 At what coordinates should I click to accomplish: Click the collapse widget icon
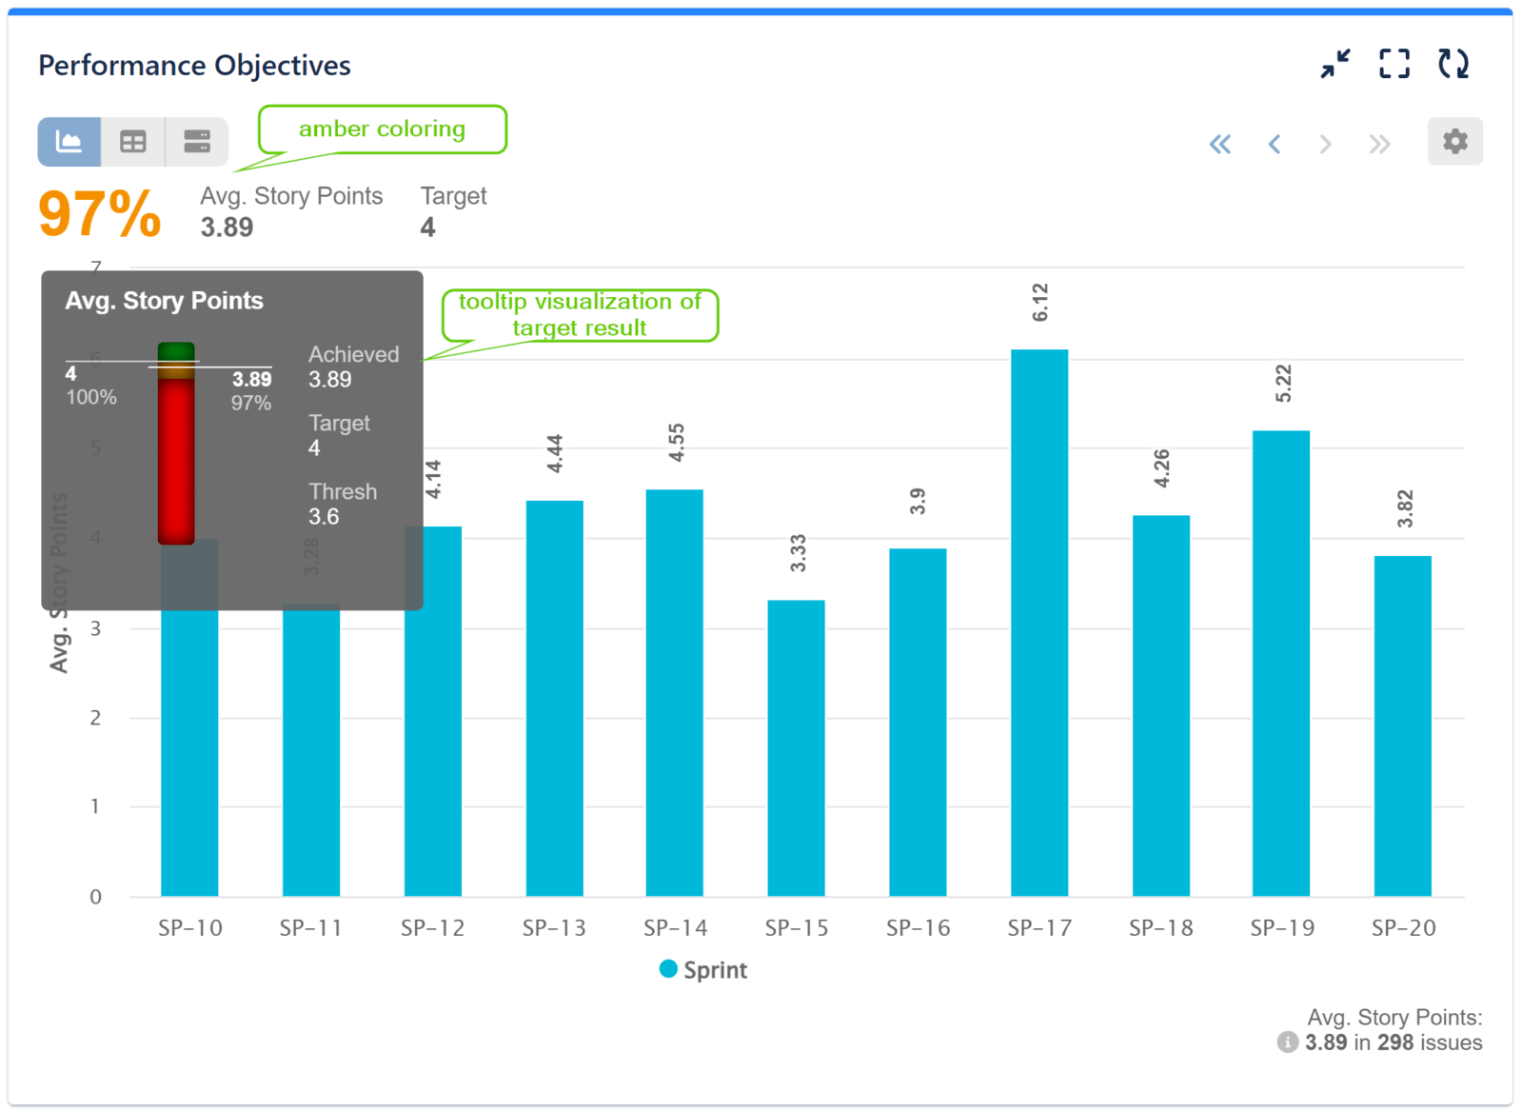[x=1335, y=64]
